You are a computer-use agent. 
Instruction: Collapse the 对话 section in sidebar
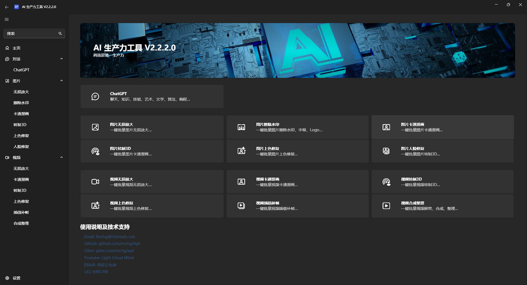tap(61, 59)
